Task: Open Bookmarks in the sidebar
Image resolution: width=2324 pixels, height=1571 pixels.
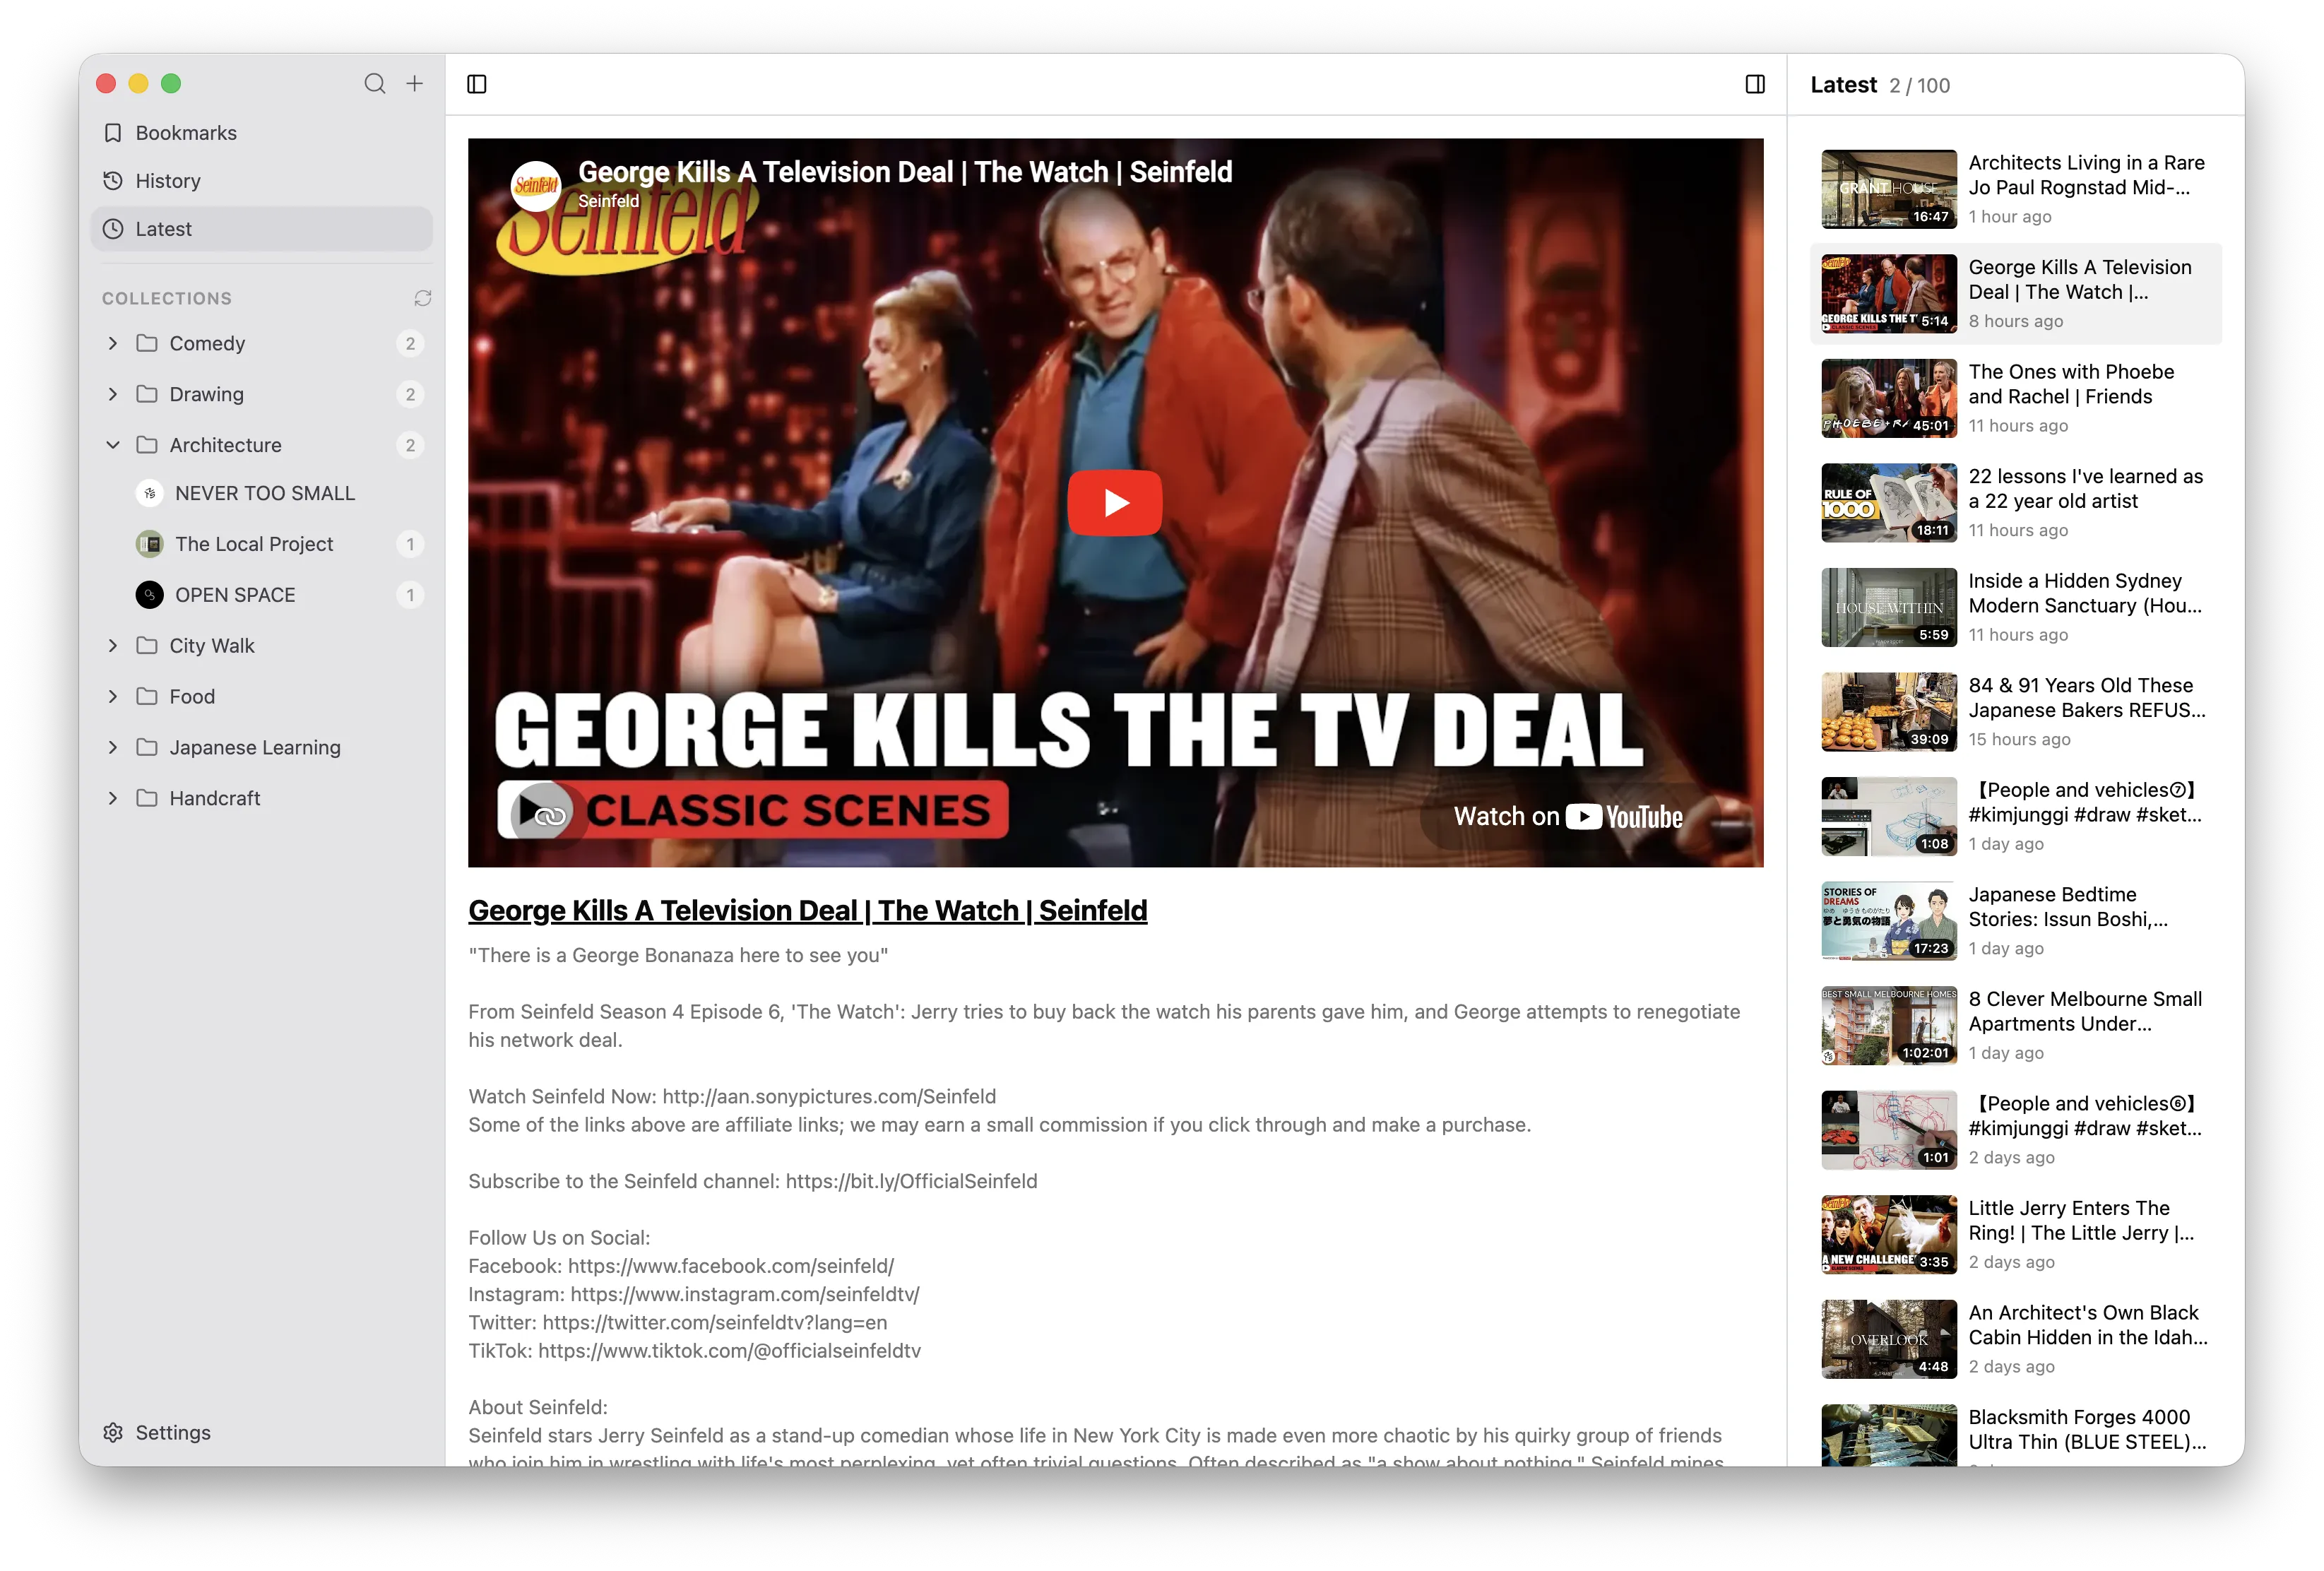Action: tap(262, 133)
